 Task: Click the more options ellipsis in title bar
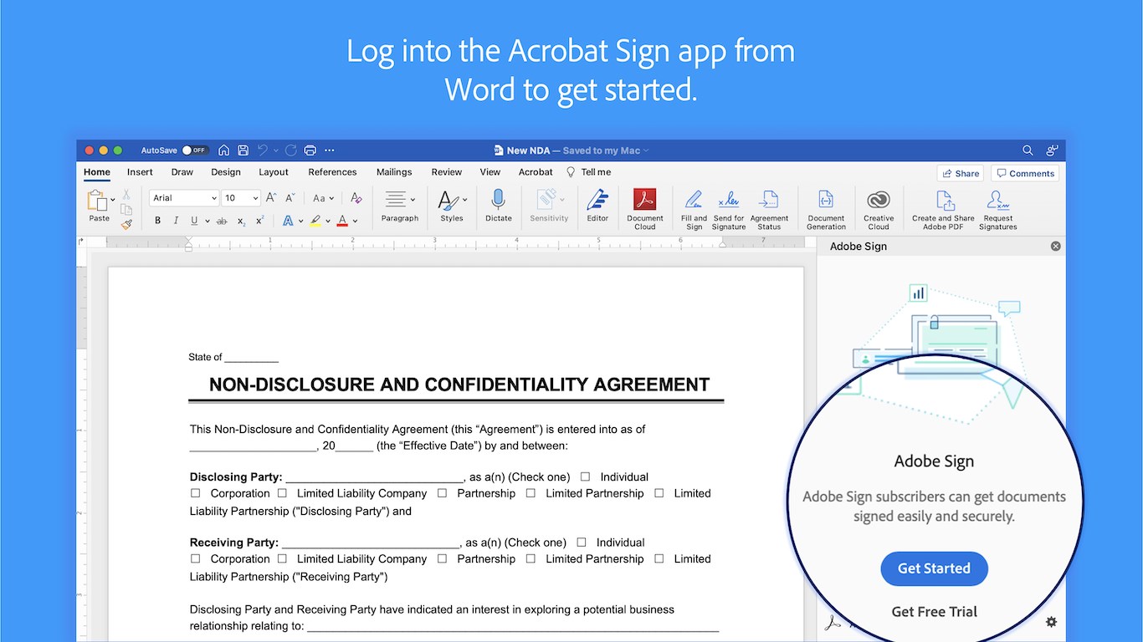pos(329,150)
